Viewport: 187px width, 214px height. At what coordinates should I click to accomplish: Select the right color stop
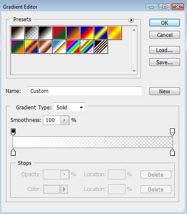click(x=172, y=152)
